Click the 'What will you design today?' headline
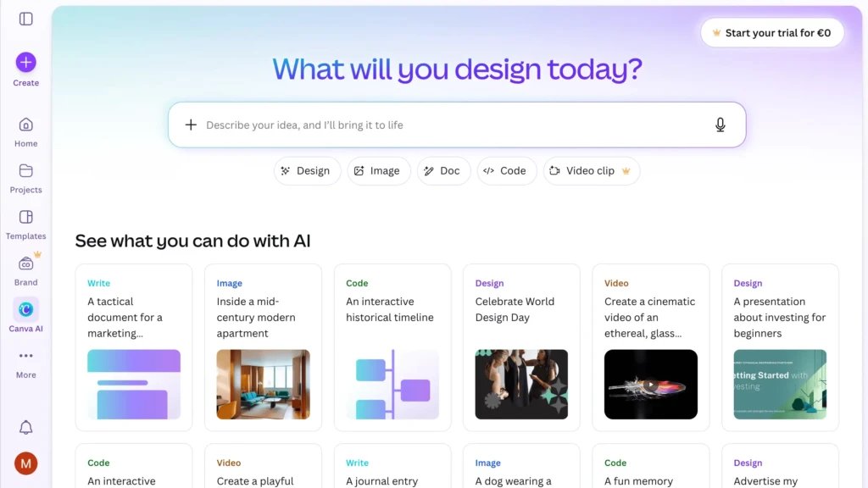The width and height of the screenshot is (868, 488). [457, 69]
